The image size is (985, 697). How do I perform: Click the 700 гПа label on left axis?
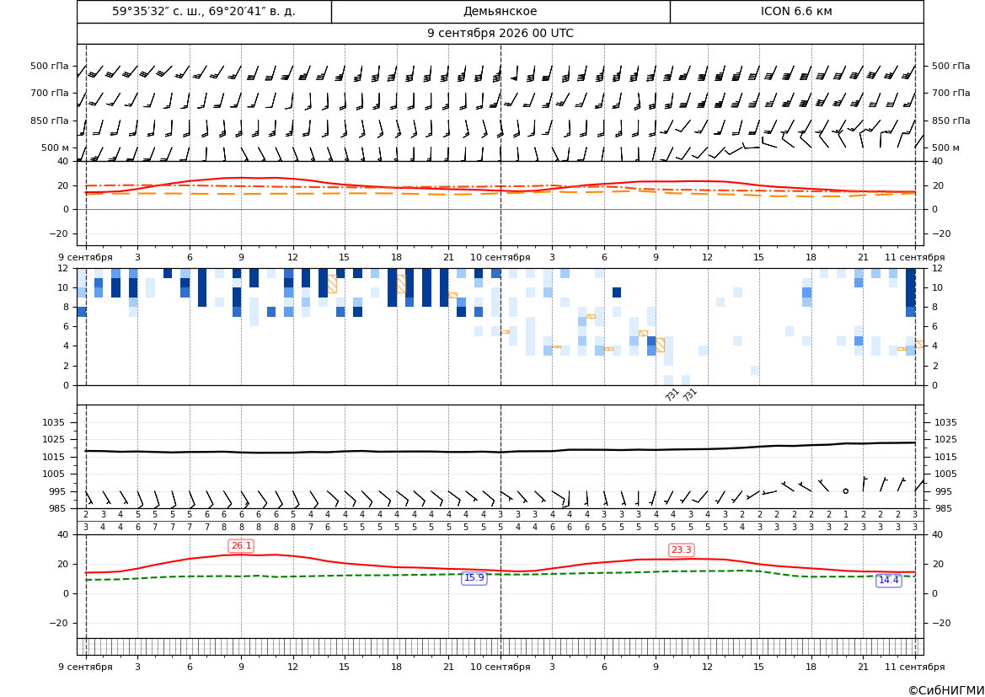pos(50,93)
